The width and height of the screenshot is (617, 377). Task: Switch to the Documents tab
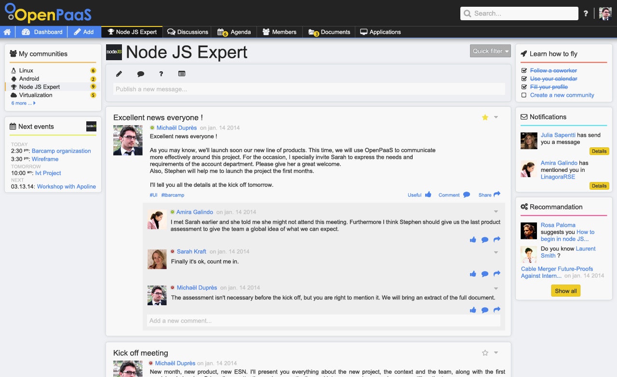pos(329,32)
